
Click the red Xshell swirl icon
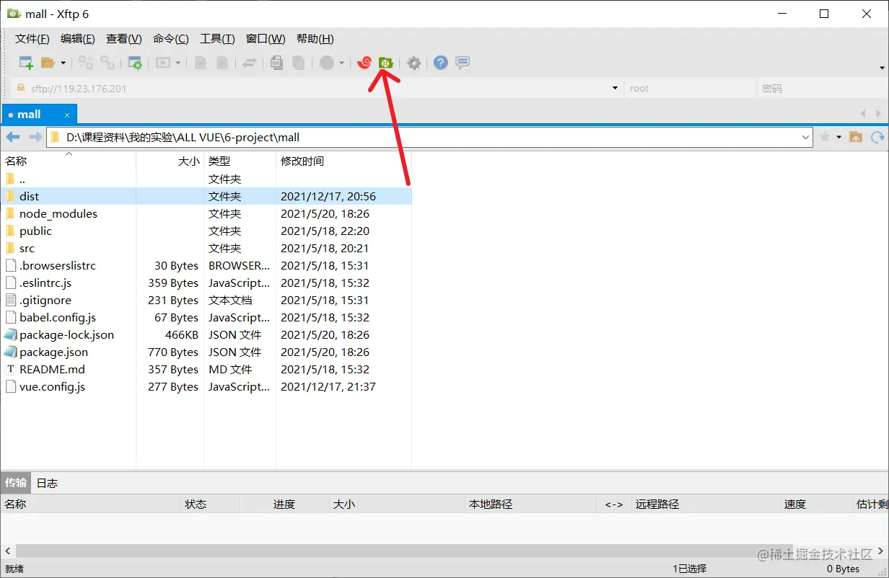[364, 63]
